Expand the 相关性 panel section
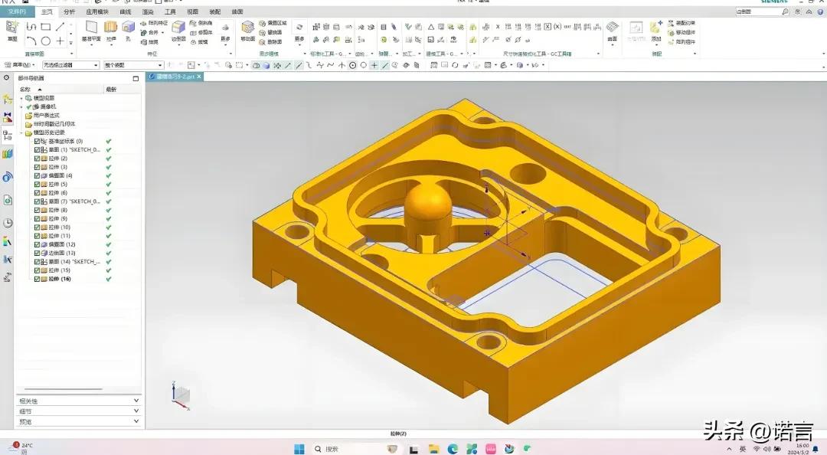The image size is (827, 455). (136, 401)
